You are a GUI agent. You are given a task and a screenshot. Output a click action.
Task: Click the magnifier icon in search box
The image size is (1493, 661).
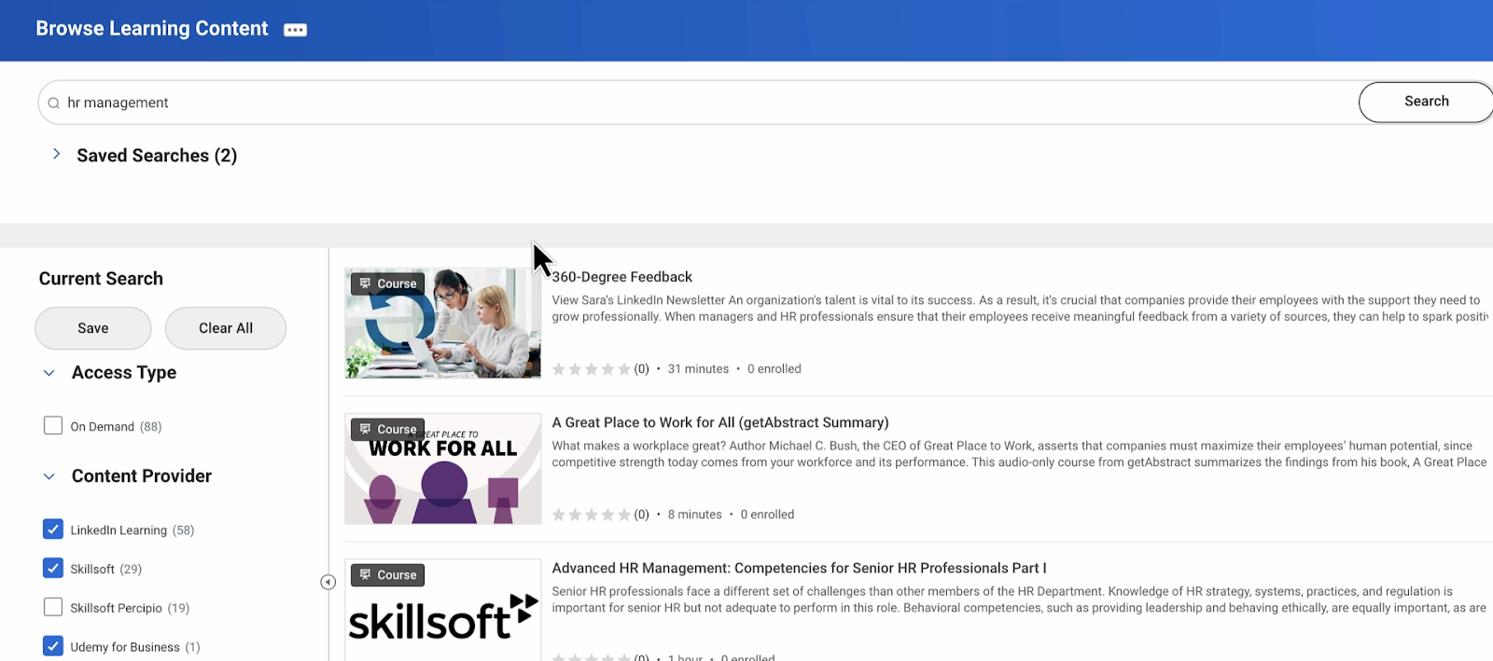coord(54,103)
